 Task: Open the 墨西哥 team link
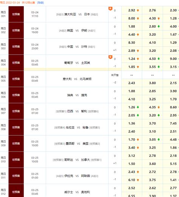(70, 144)
